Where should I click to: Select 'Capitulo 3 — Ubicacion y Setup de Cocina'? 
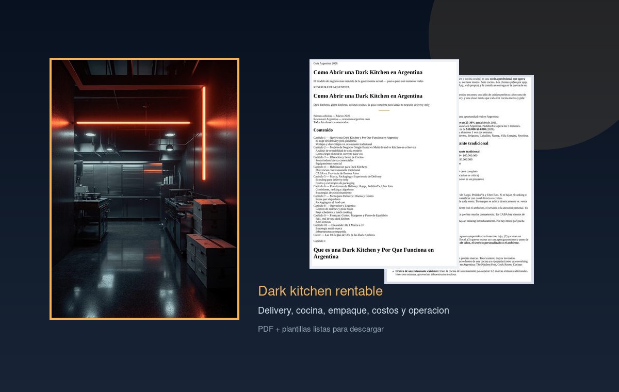[338, 157]
